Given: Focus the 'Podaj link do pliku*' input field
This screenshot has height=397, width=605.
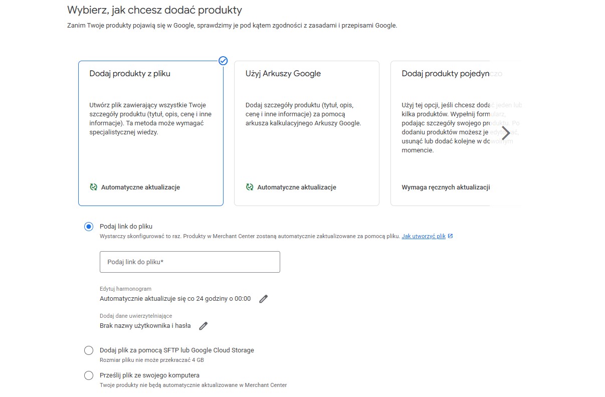Looking at the screenshot, I should click(x=189, y=262).
